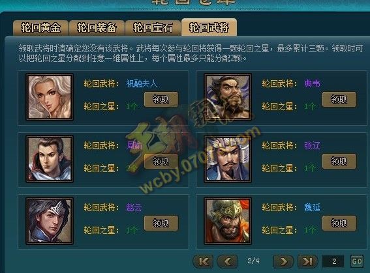This screenshot has width=370, height=273.
Task: Claim 魏延 with 领取 button
Action: [339, 223]
